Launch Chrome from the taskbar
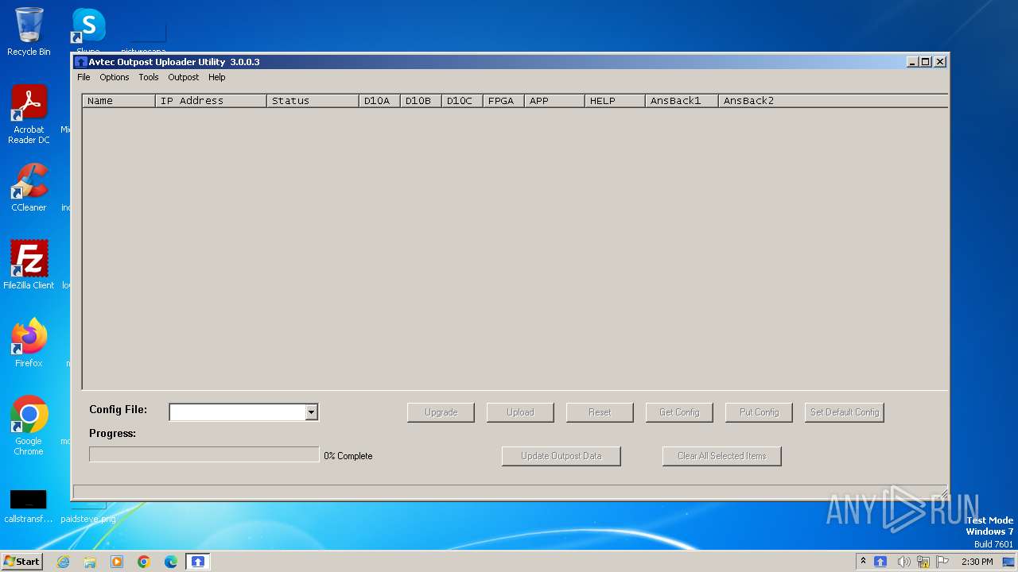This screenshot has width=1018, height=572. (x=144, y=562)
